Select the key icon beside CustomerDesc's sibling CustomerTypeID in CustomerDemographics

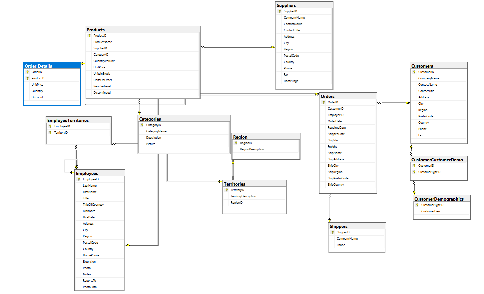coord(417,205)
